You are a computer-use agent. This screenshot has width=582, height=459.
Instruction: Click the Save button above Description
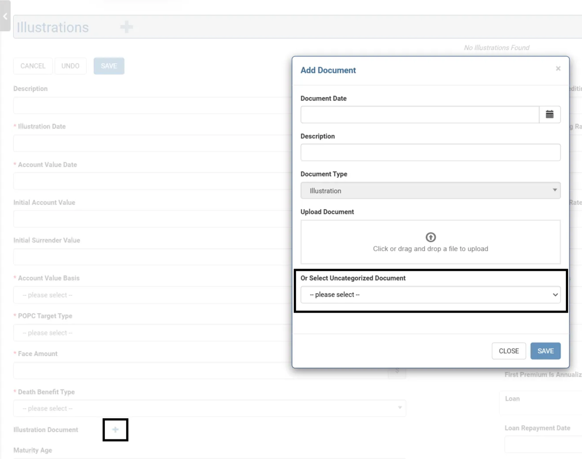pos(109,66)
